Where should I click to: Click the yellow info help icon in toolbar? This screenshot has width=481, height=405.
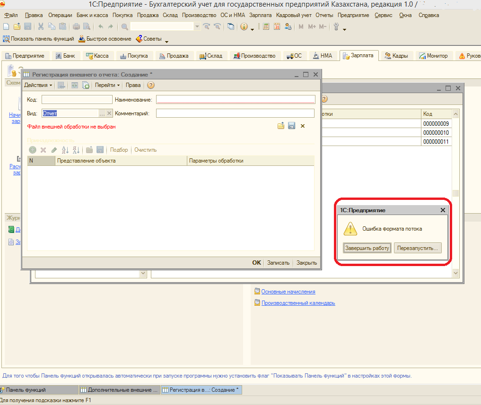(244, 27)
